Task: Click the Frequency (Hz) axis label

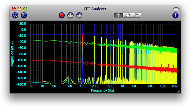Action: (102, 90)
